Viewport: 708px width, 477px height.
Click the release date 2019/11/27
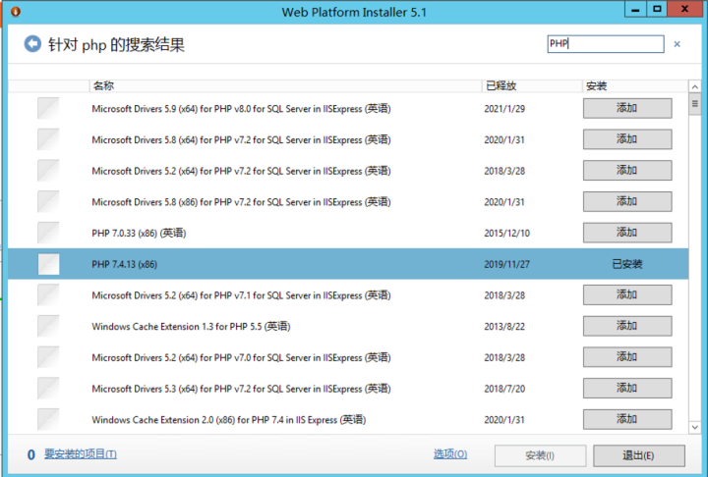point(507,264)
